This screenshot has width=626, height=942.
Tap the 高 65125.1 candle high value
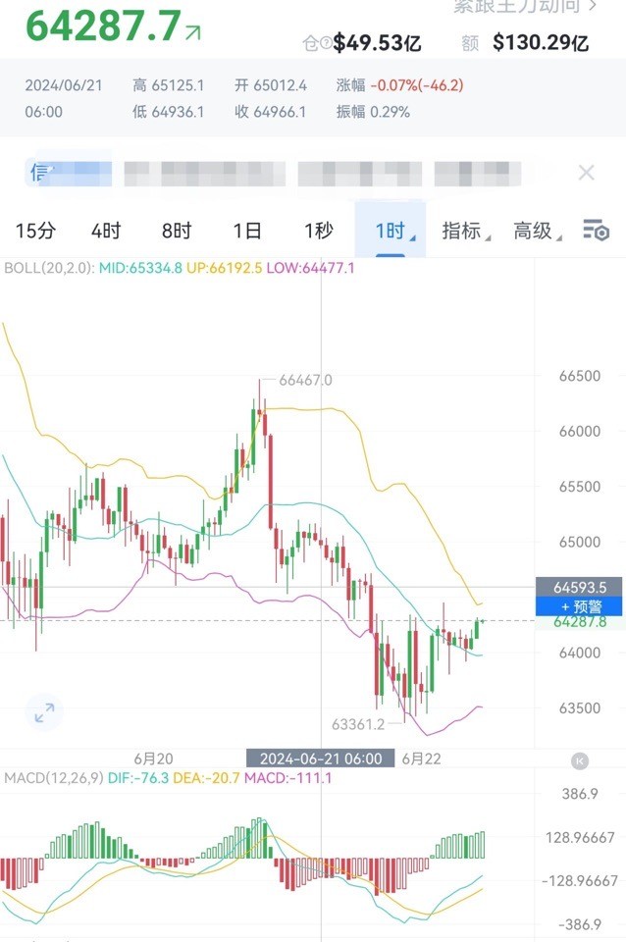coord(168,85)
